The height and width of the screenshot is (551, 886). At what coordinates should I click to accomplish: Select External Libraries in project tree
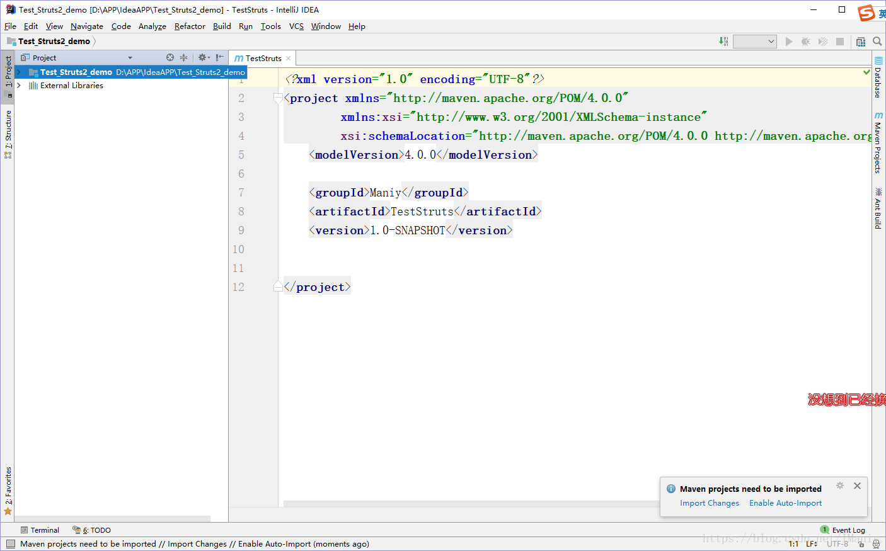point(72,86)
